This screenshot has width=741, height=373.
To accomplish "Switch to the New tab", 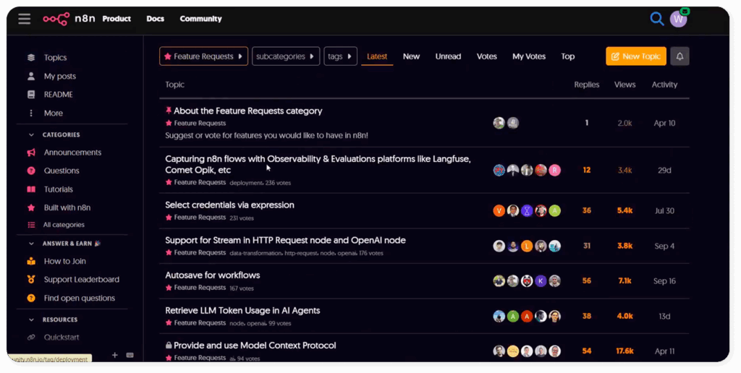I will pyautogui.click(x=411, y=56).
